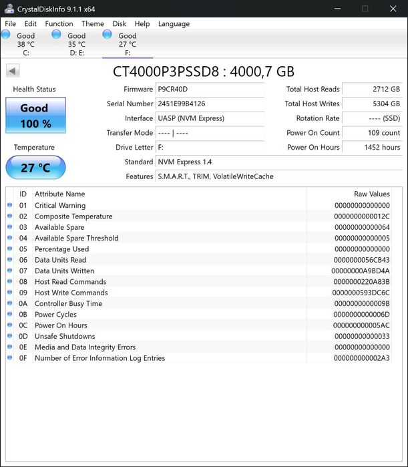408x467 pixels.
Task: Open the File menu
Action: coord(11,23)
